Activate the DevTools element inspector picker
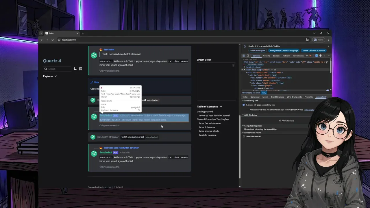 point(244,55)
